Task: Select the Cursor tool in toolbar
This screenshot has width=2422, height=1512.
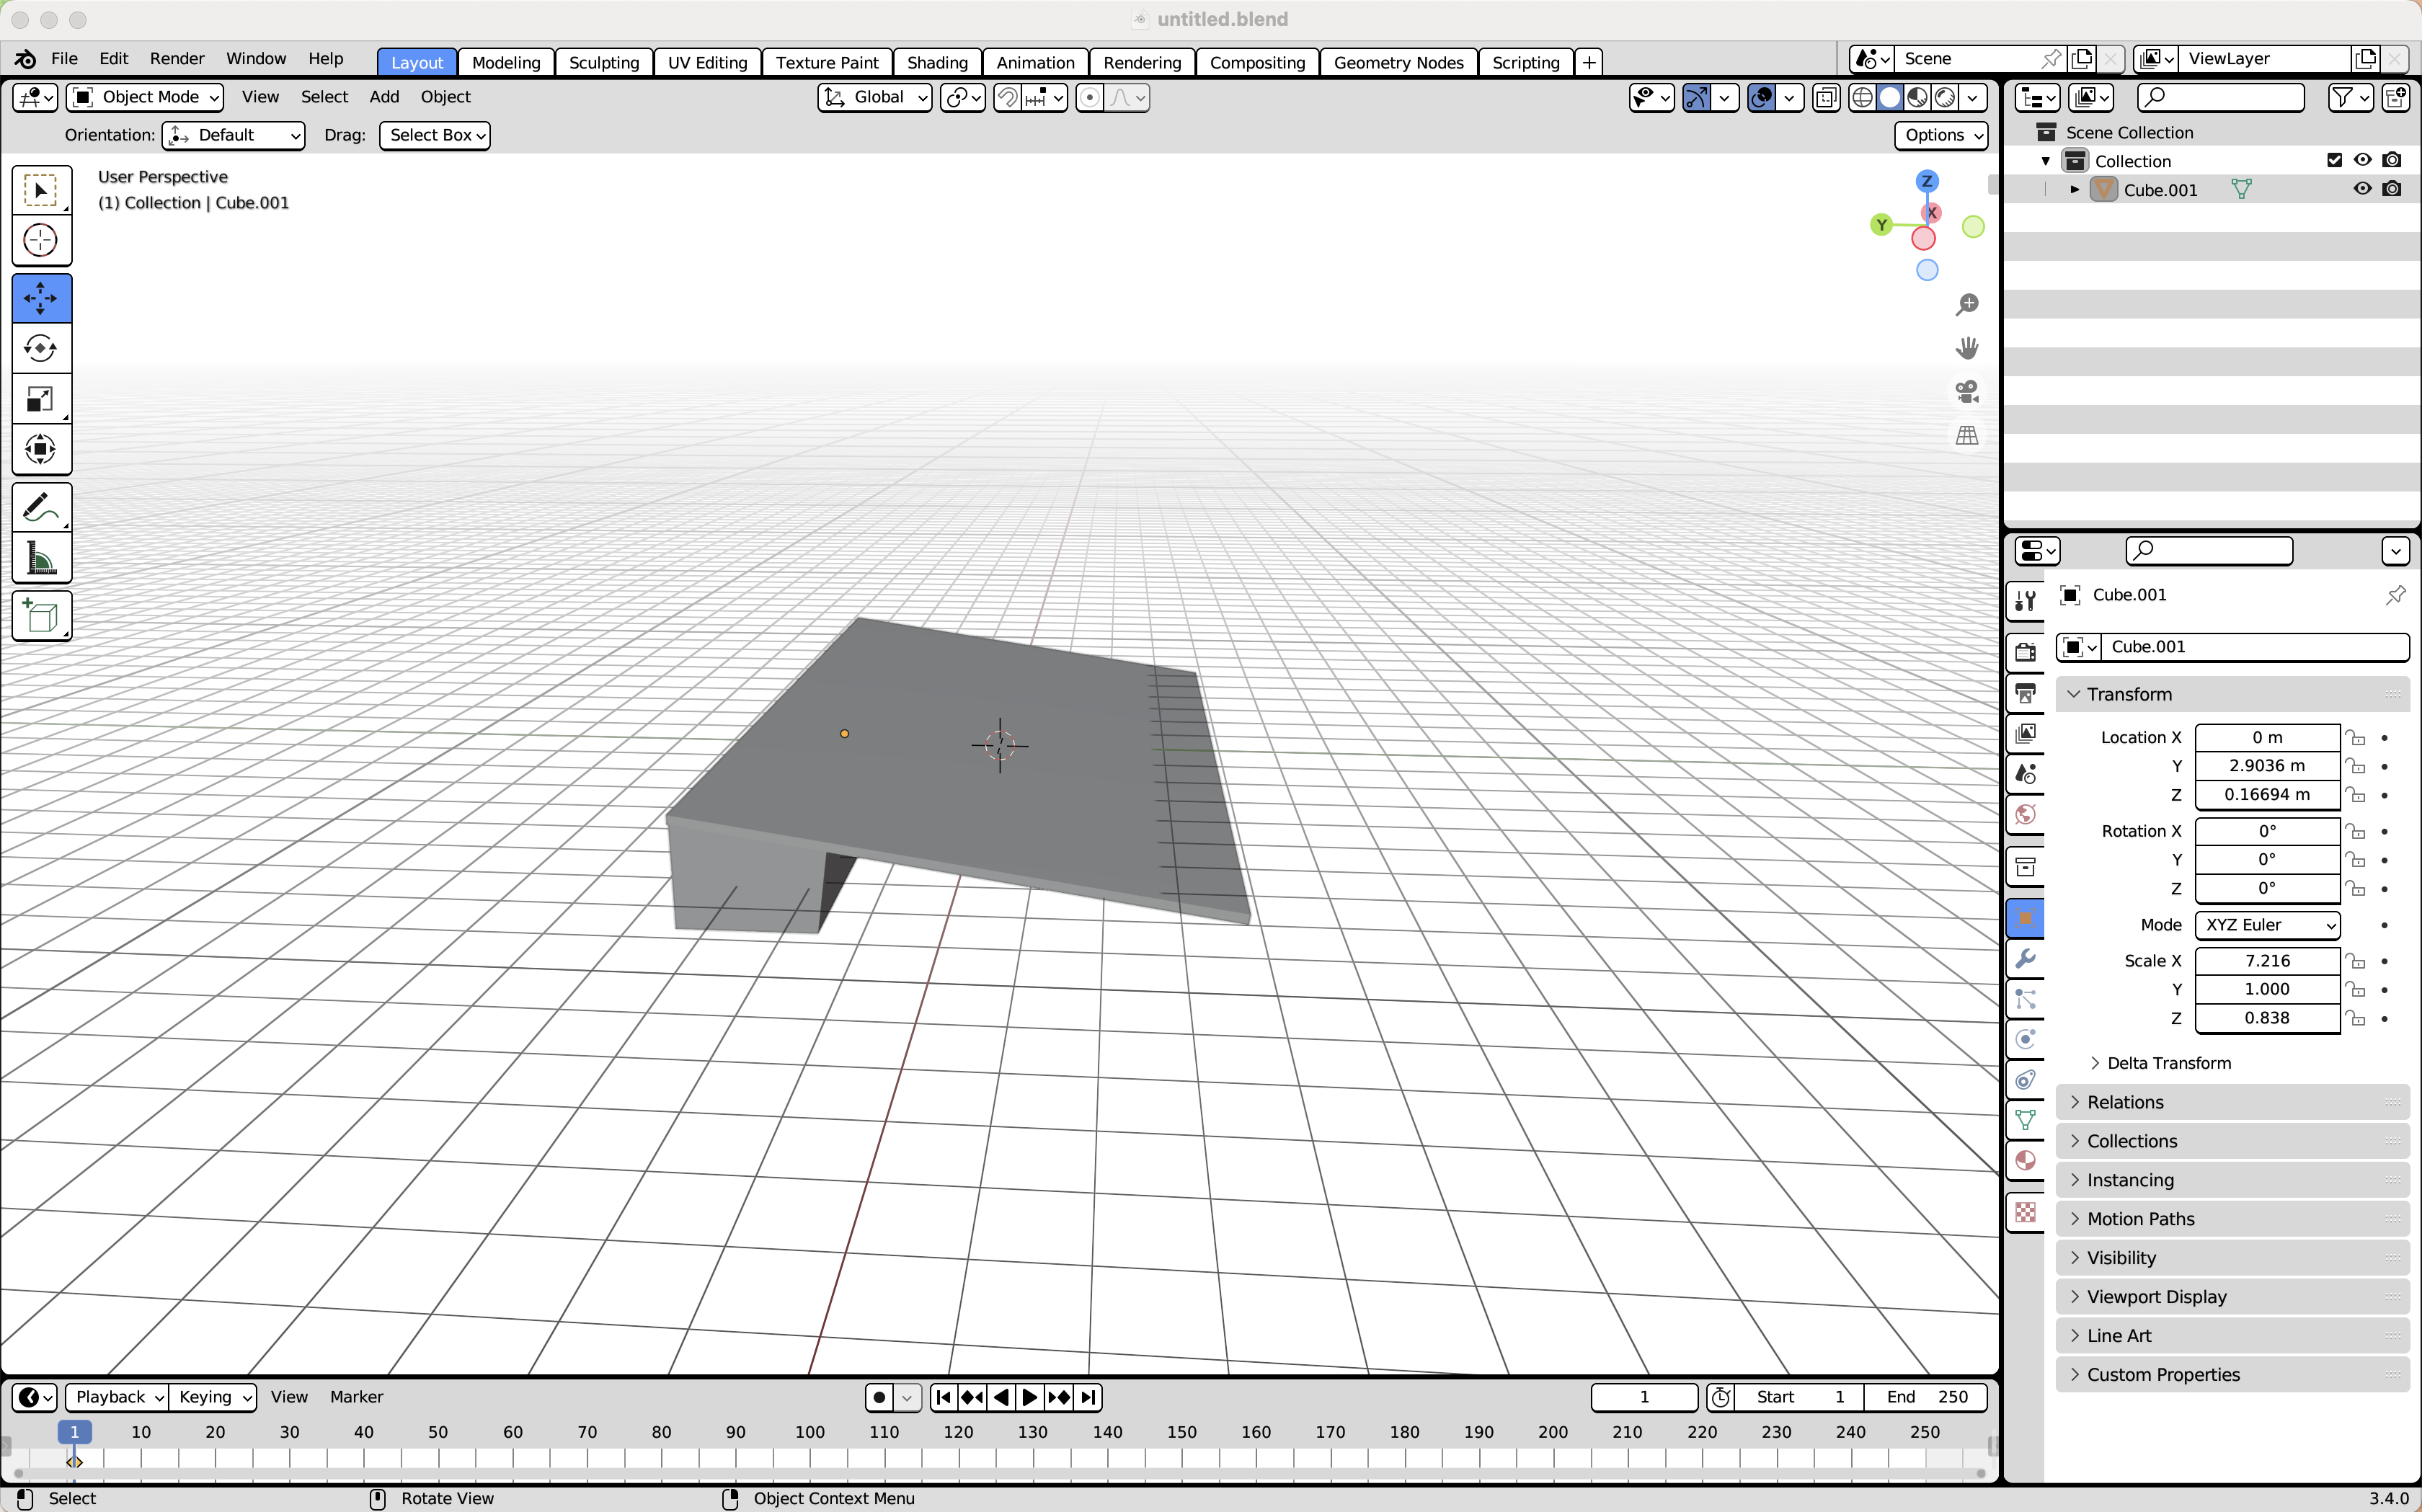Action: 41,240
